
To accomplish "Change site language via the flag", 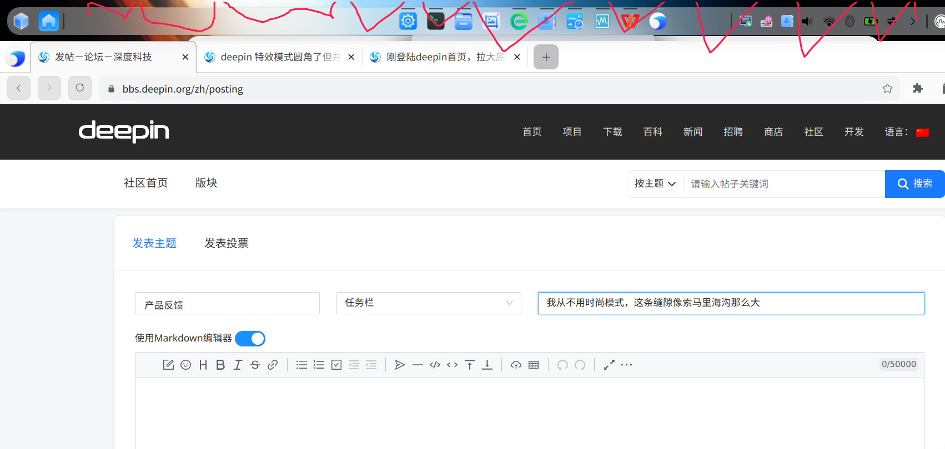I will tap(922, 132).
